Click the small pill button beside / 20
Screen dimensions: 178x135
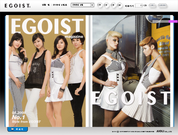click(152, 5)
